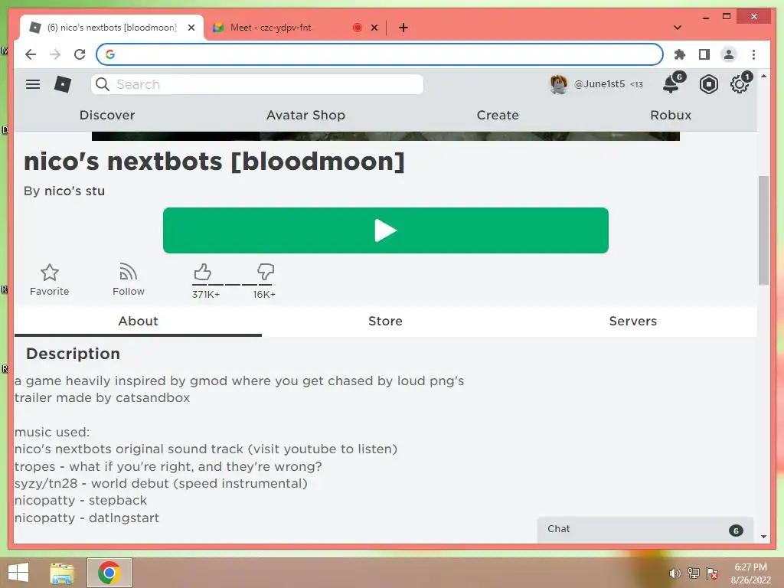This screenshot has width=784, height=588.
Task: Open Create in navigation
Action: tap(498, 115)
